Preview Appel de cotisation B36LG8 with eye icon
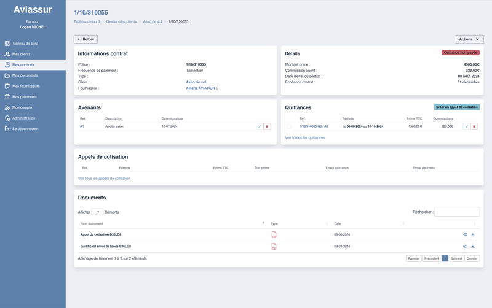 [x=465, y=234]
